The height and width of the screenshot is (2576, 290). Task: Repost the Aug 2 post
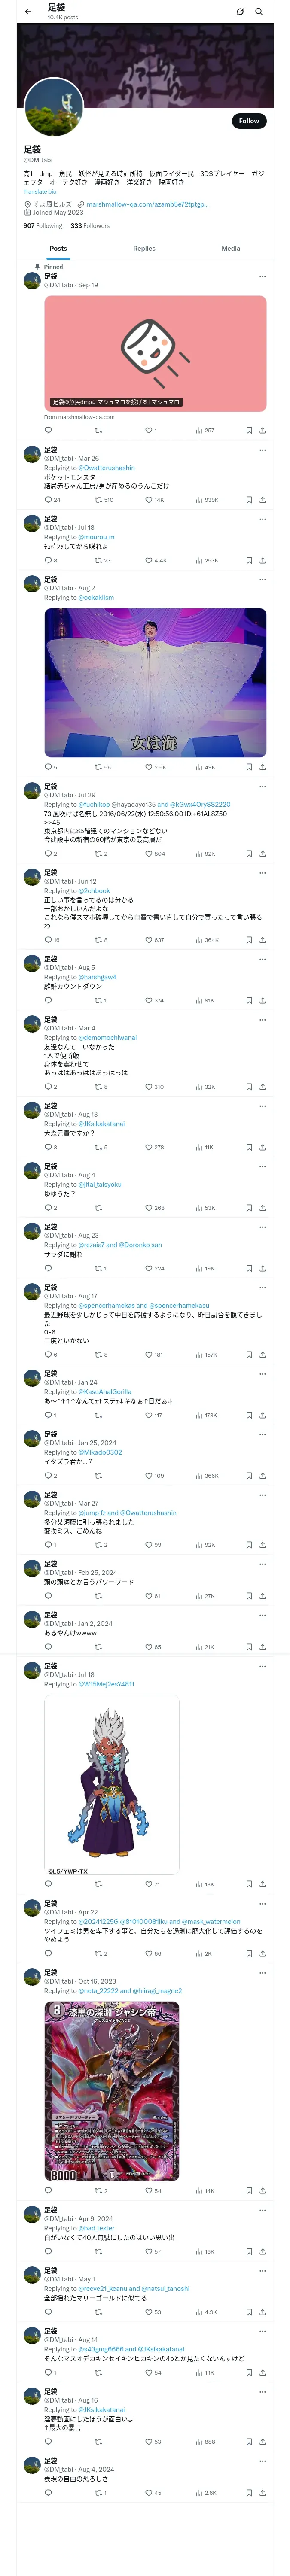pyautogui.click(x=98, y=767)
